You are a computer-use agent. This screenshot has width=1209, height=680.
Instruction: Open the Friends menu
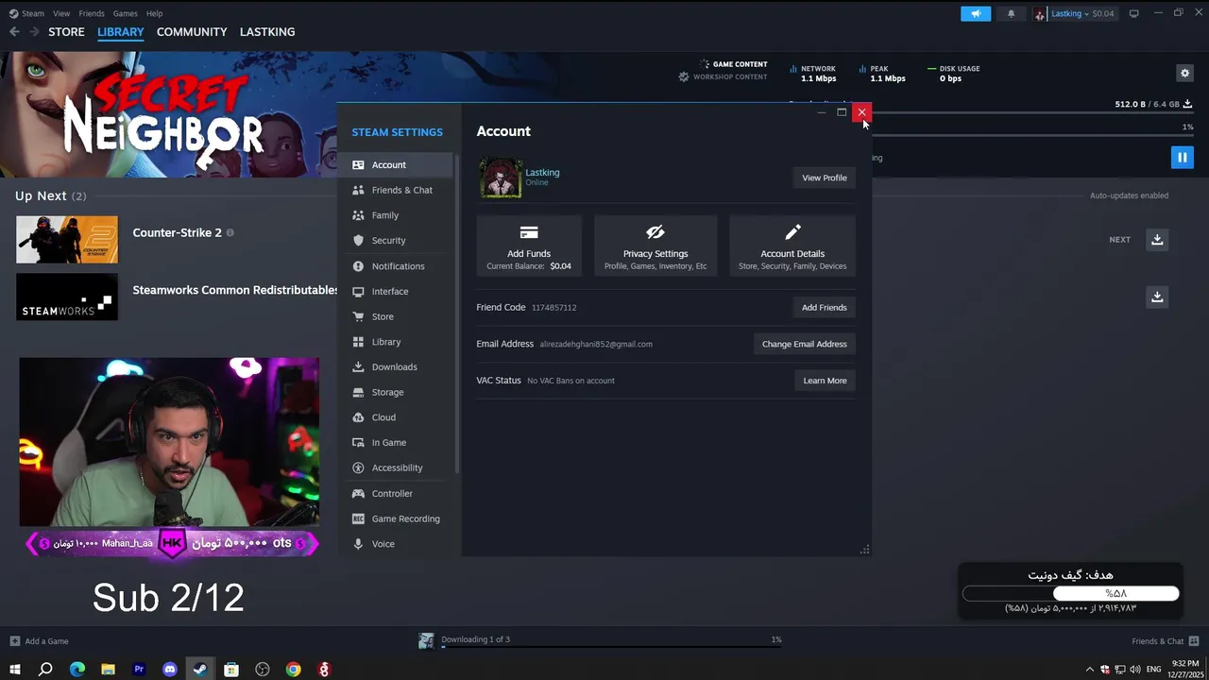92,13
